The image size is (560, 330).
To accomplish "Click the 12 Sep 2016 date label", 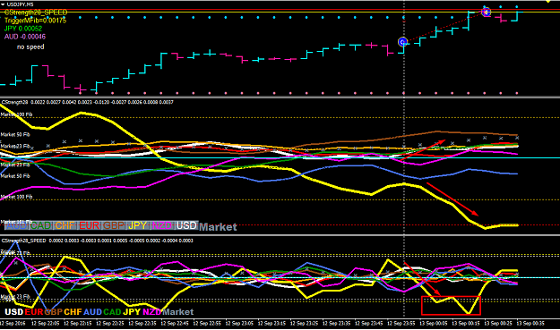I will click(x=13, y=323).
